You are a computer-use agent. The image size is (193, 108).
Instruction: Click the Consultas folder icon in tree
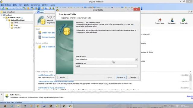(x=12, y=28)
